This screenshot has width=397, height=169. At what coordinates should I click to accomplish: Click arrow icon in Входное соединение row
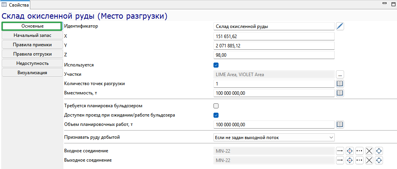click(x=340, y=151)
